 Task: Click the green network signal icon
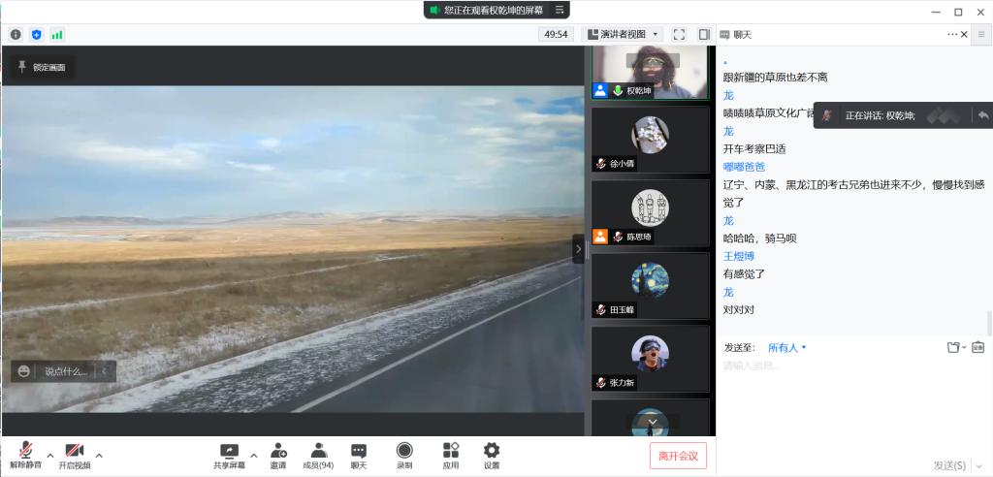coord(57,34)
